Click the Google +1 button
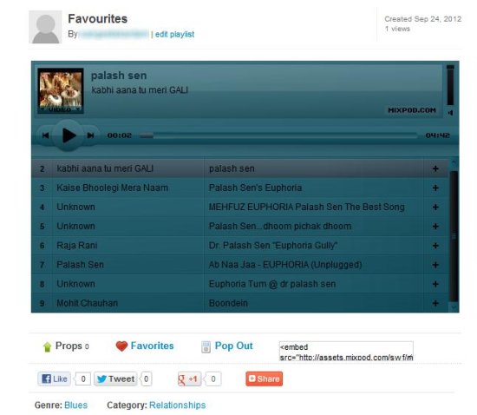This screenshot has width=477, height=415. 188,379
